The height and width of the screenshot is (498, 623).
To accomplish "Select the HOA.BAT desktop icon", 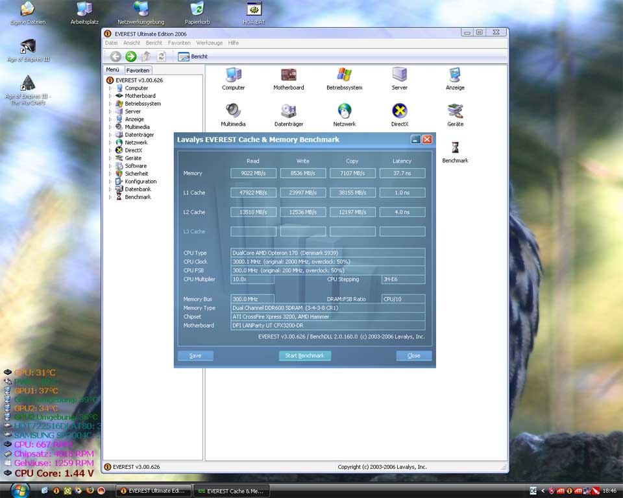I will coord(254,13).
